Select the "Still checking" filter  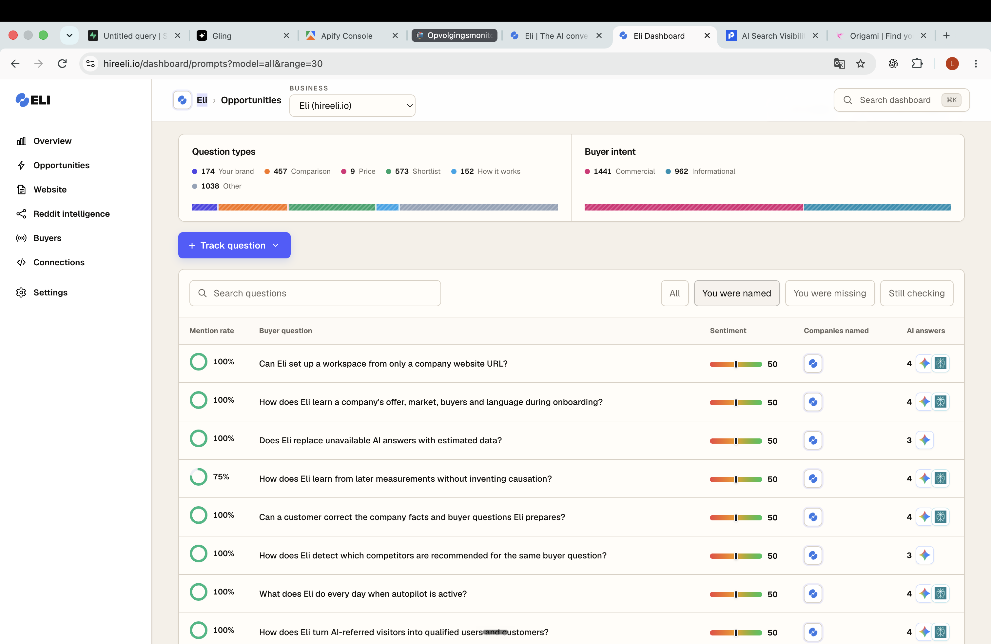pos(917,293)
